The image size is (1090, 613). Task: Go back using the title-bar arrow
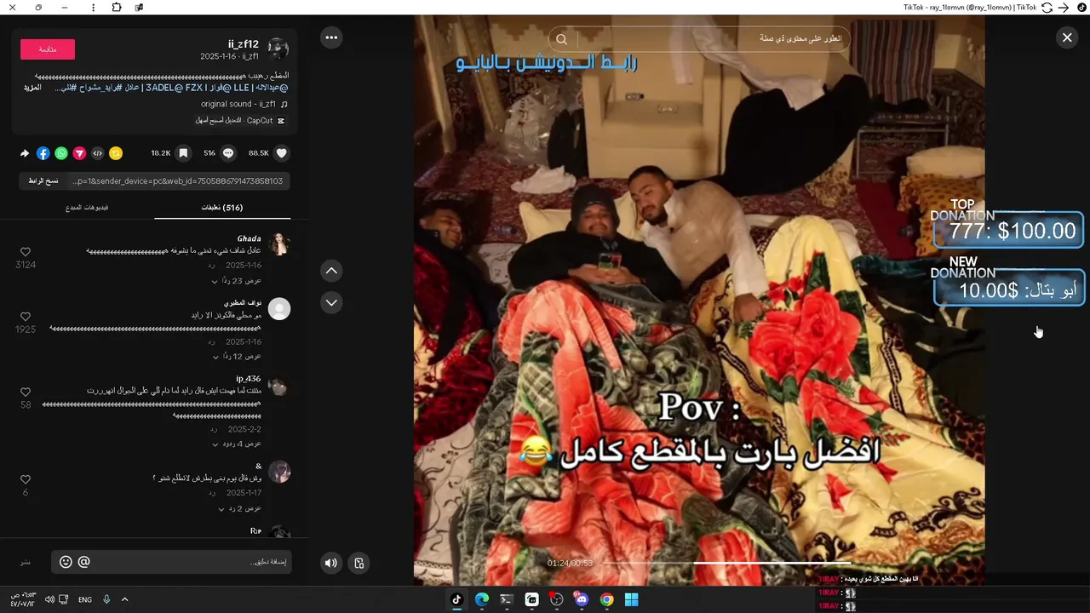point(1063,8)
